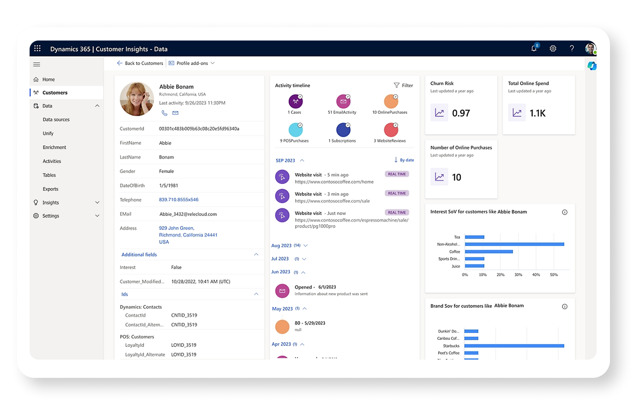The image size is (642, 405).
Task: Open the telephone number link
Action: tap(179, 200)
